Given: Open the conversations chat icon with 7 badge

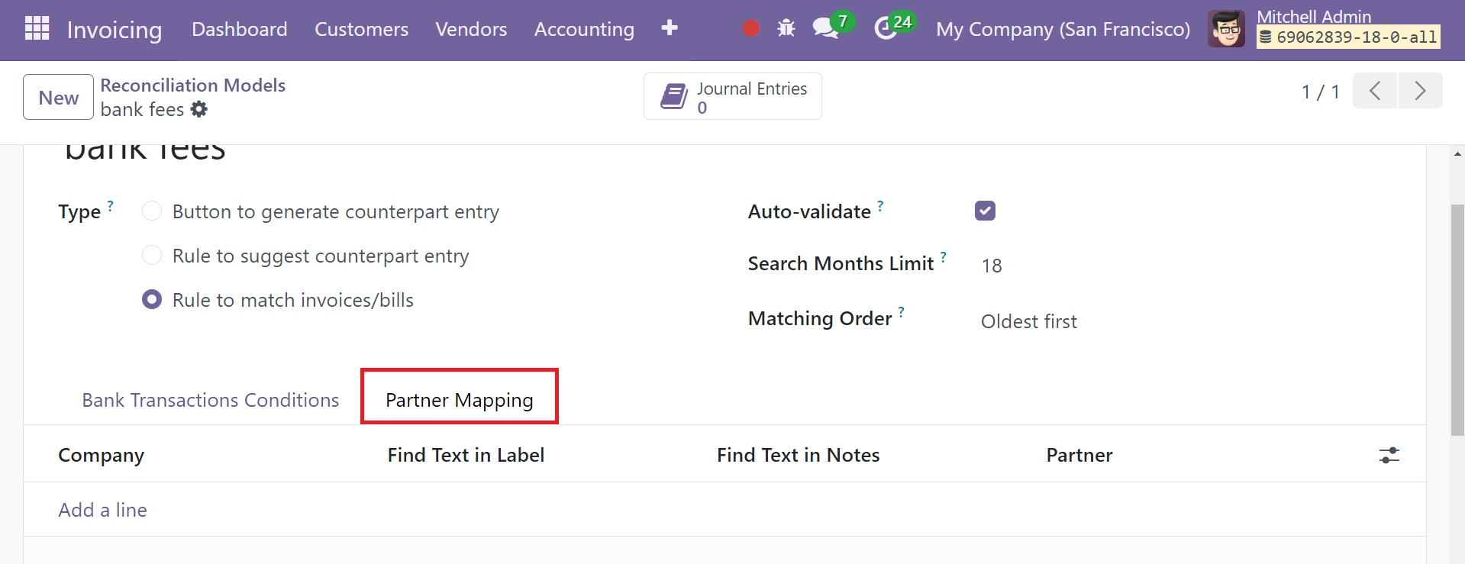Looking at the screenshot, I should point(826,29).
